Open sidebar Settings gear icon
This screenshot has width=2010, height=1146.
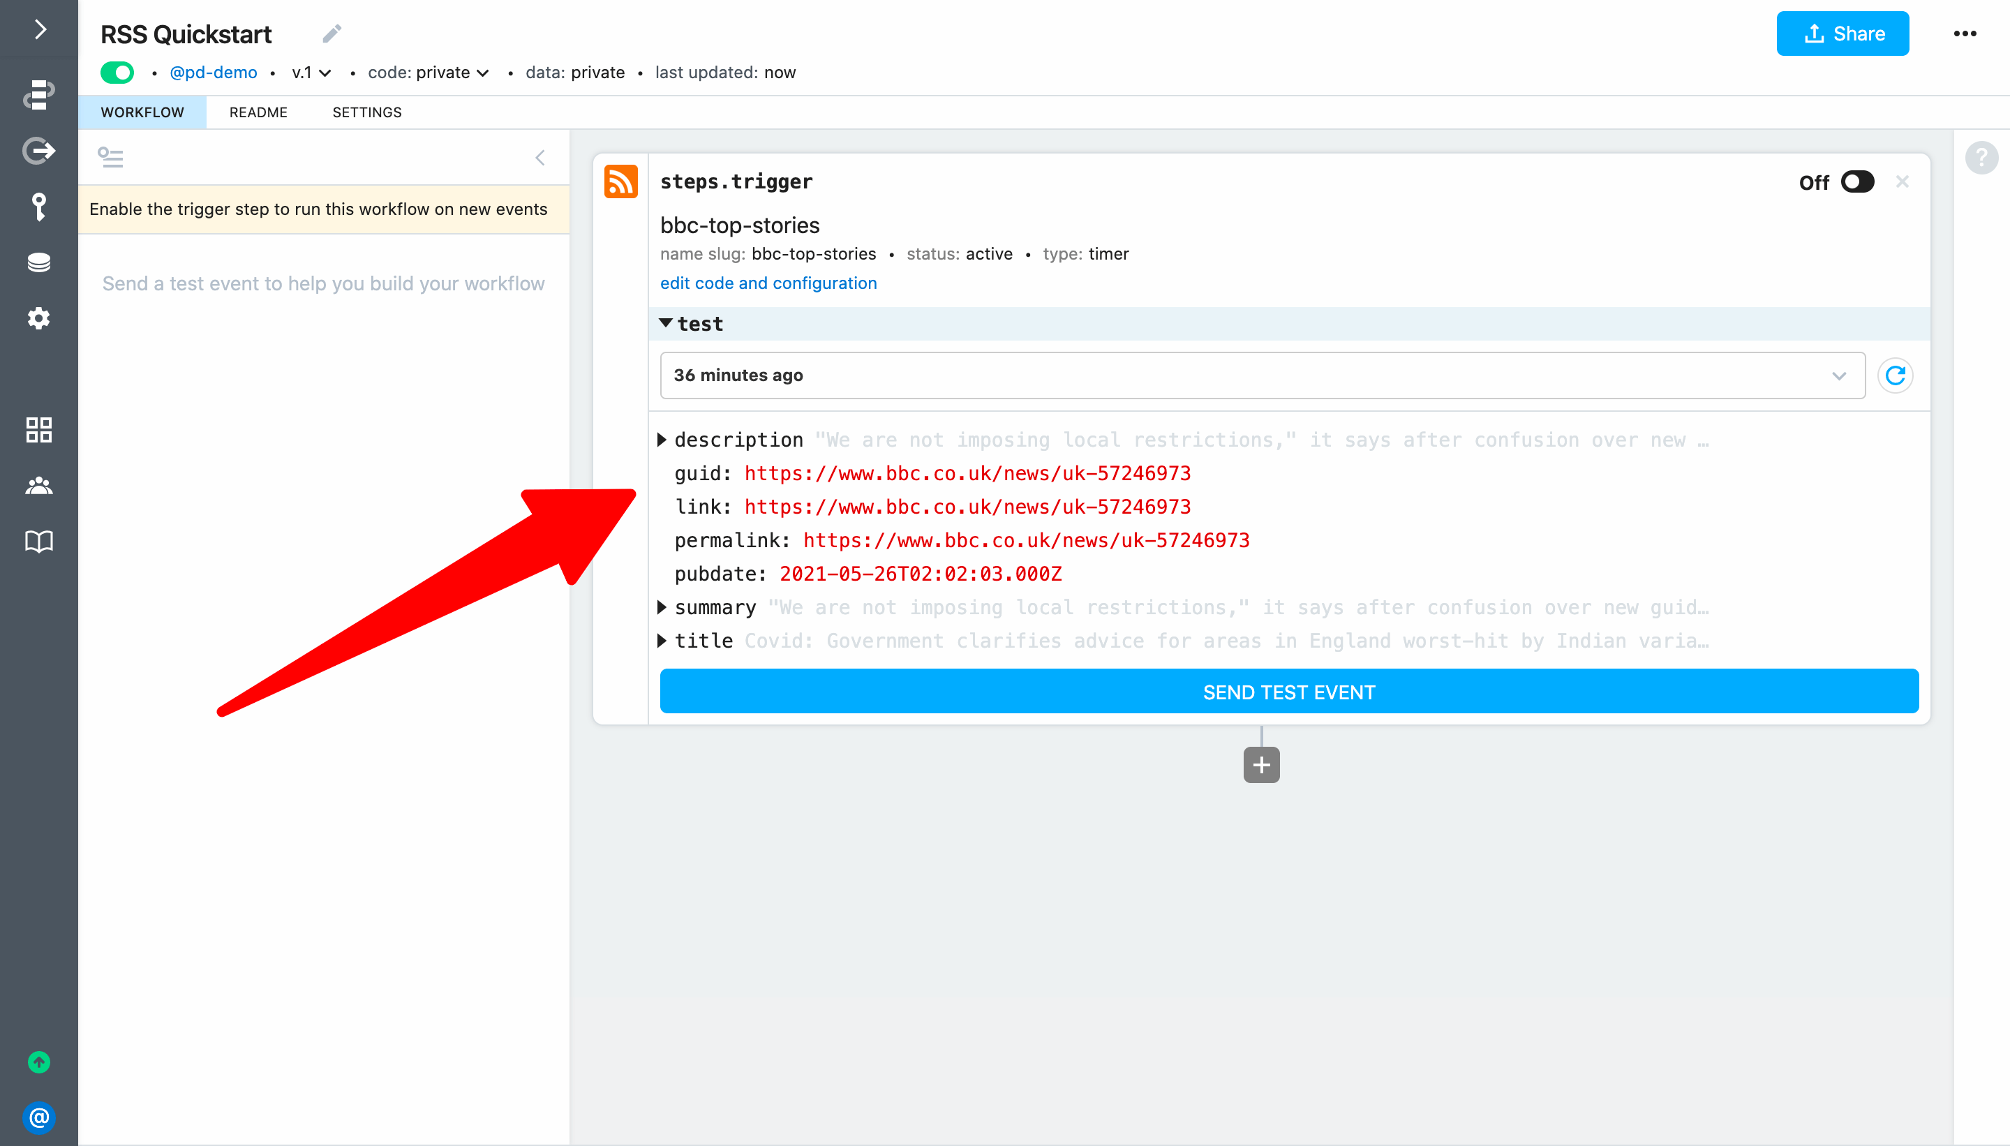pyautogui.click(x=38, y=318)
